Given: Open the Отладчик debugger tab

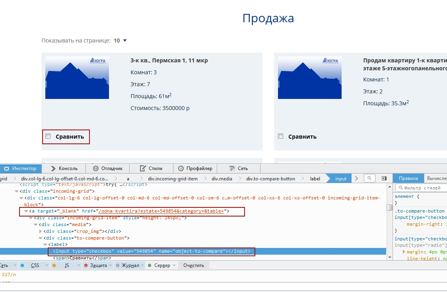Looking at the screenshot, I should [x=108, y=168].
